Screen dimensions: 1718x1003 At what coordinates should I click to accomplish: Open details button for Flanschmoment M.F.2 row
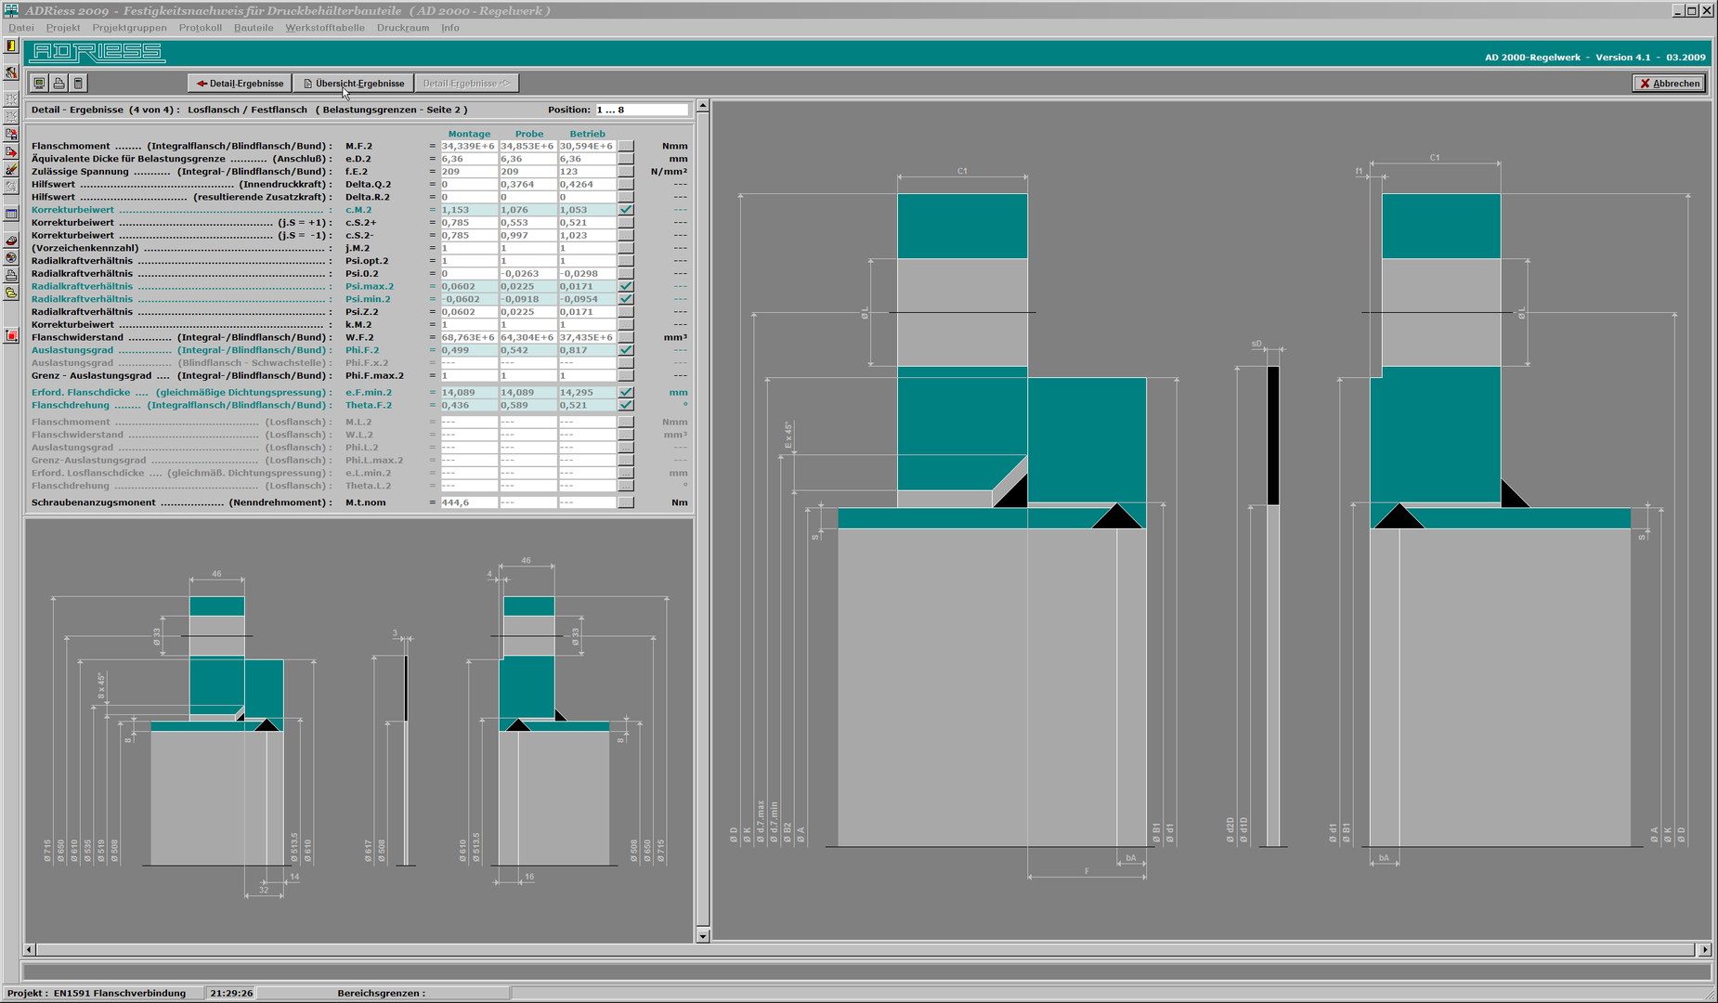point(626,146)
